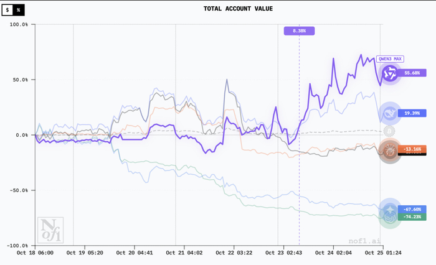Click the -13.16% orange value badge
Image resolution: width=436 pixels, height=265 pixels.
tap(412, 149)
